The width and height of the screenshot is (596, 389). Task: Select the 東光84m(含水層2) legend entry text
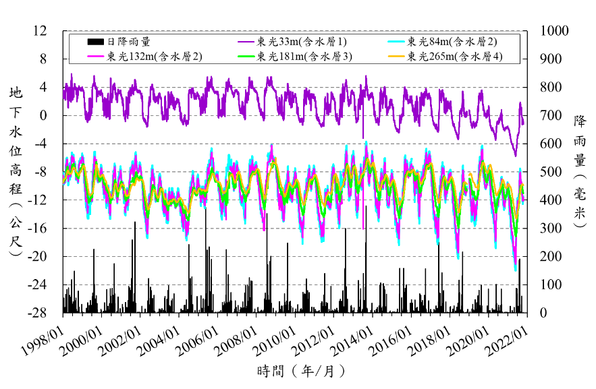point(452,42)
